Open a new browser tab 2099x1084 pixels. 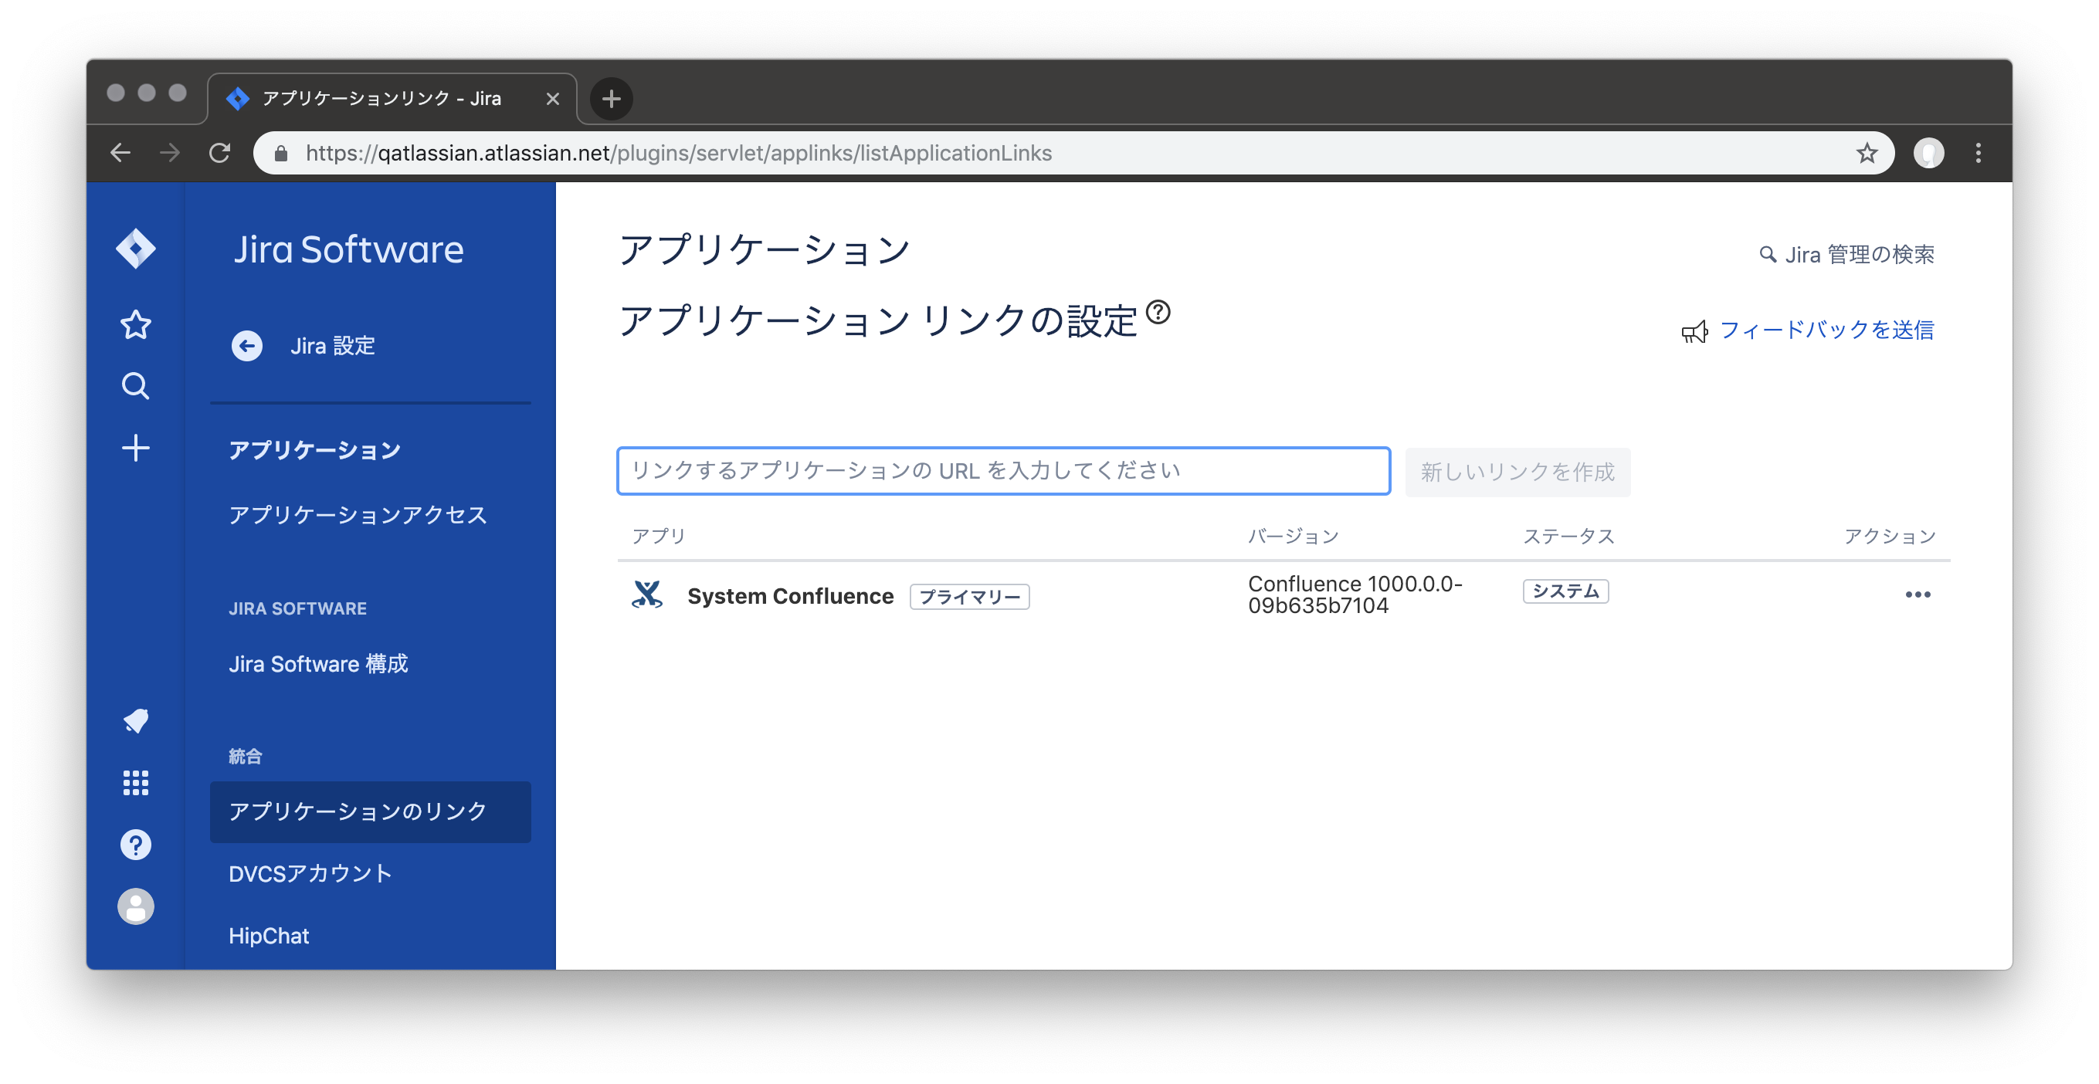tap(611, 99)
